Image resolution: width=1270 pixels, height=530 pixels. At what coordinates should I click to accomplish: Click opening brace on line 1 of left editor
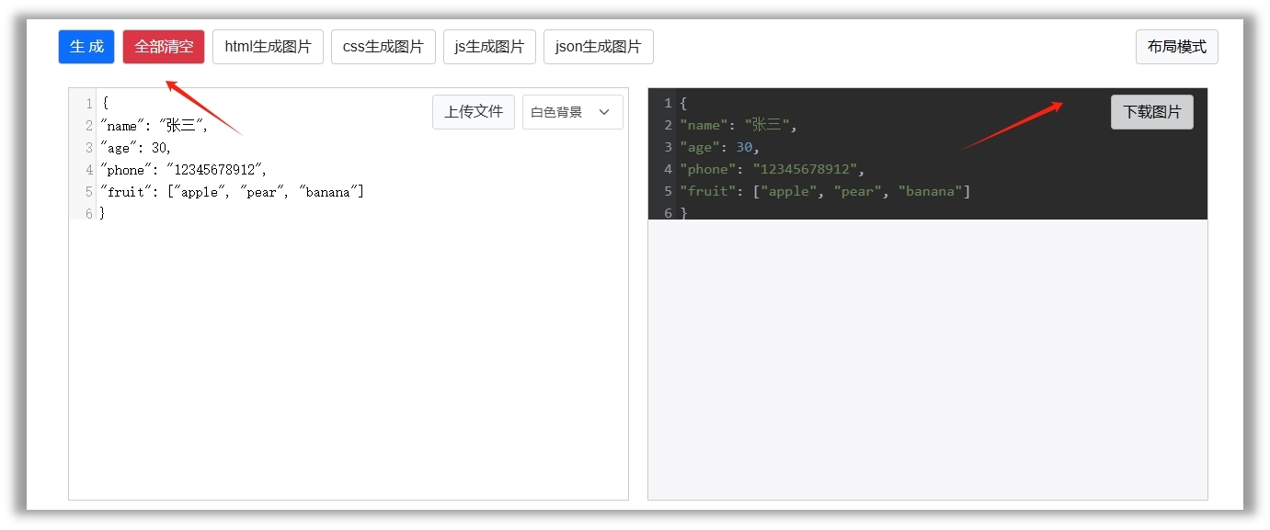pos(105,104)
